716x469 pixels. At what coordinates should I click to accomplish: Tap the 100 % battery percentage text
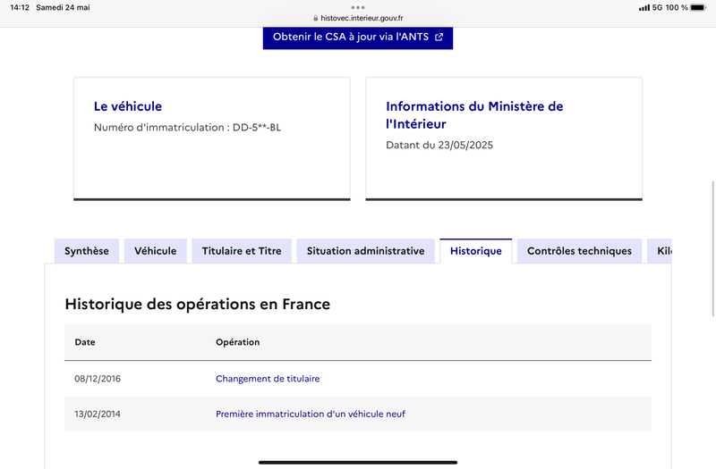[x=677, y=8]
